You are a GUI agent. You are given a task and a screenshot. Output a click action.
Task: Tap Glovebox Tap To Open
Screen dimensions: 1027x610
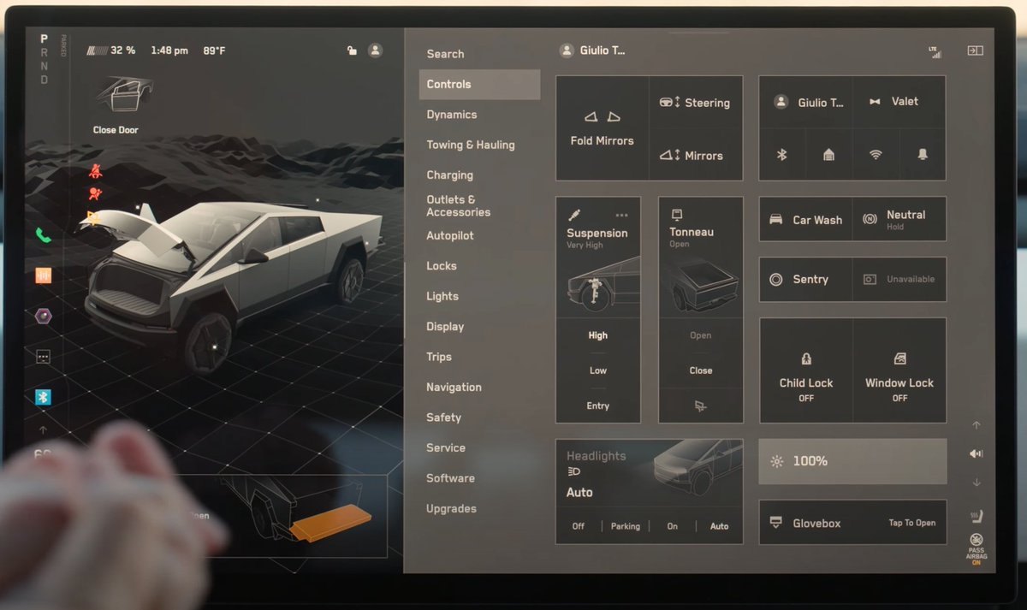point(852,523)
